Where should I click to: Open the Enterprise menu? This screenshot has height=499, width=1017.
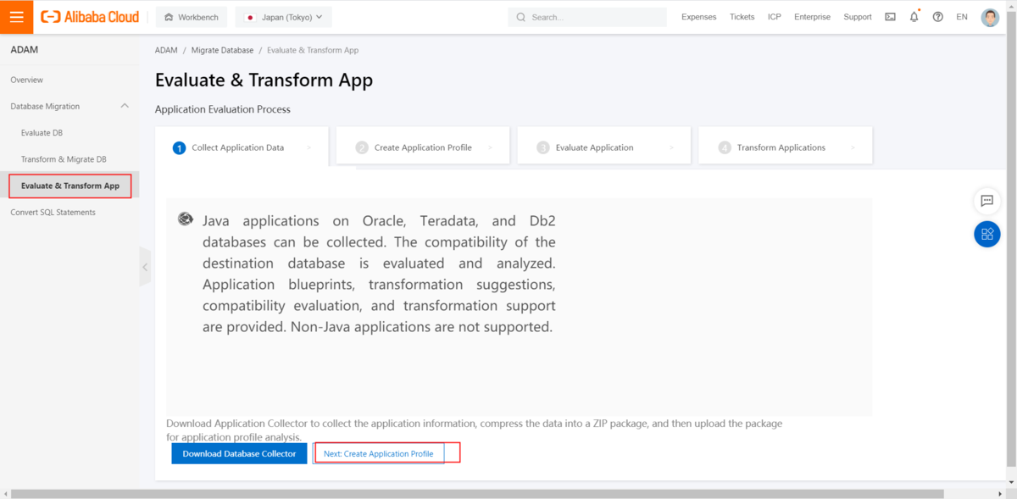coord(812,17)
